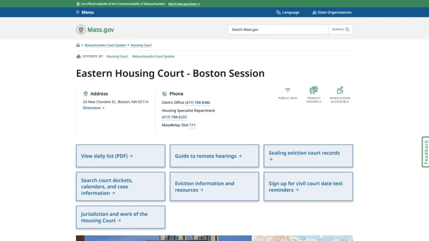The image size is (429, 241).
Task: Click the Wheelchair Accessible icon
Action: [340, 90]
